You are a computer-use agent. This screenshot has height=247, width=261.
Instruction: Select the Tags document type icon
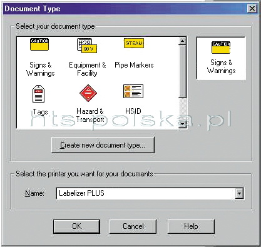[x=39, y=94]
